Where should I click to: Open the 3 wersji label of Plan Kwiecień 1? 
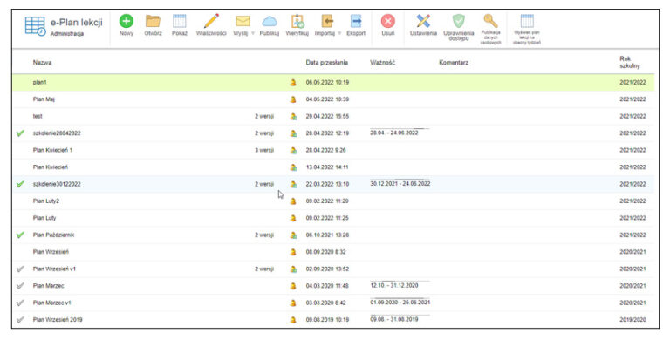click(264, 150)
